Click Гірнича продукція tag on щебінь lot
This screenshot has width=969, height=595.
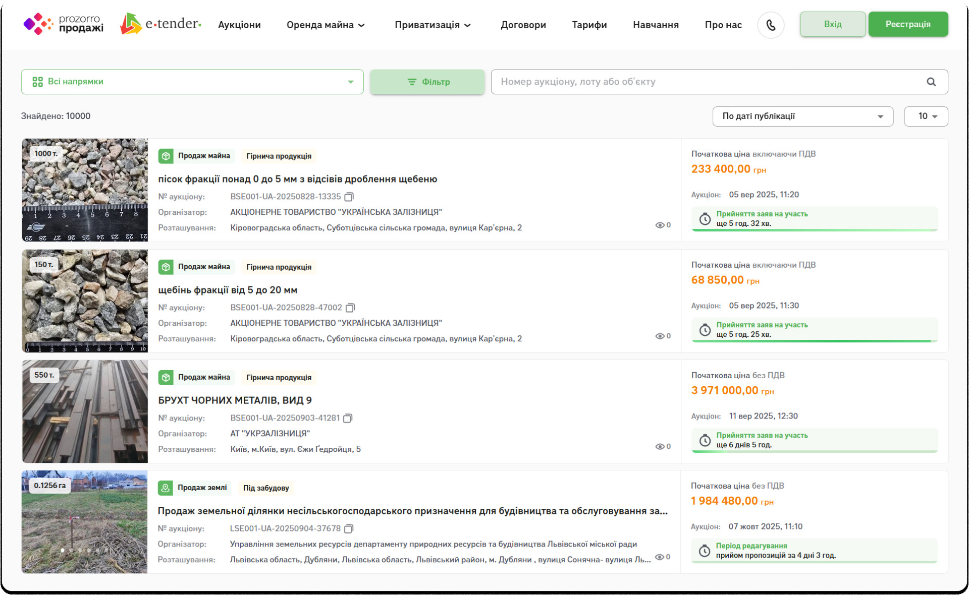coord(279,267)
